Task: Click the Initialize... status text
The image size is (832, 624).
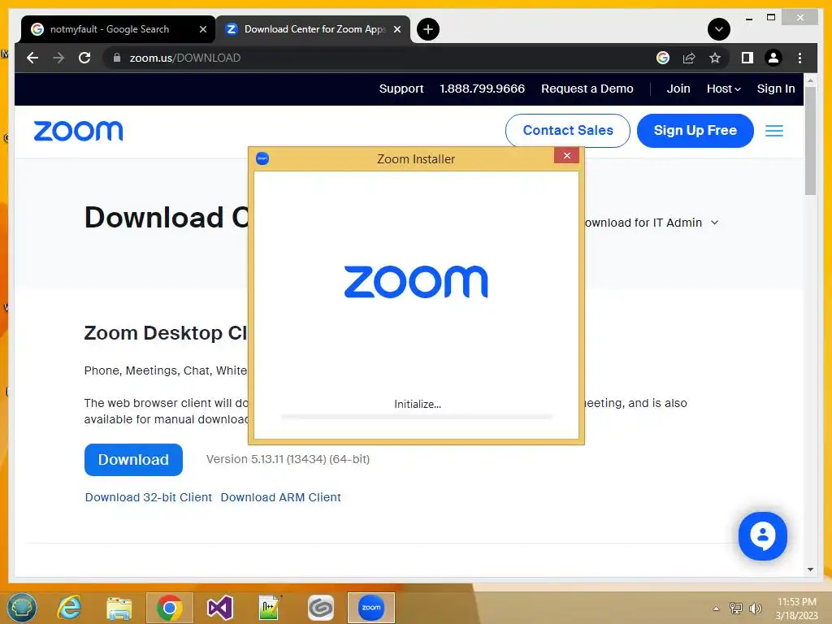Action: click(418, 405)
